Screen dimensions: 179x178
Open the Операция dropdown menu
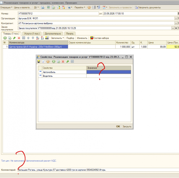click(6, 7)
